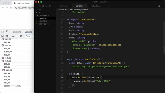This screenshot has height=93, width=165.
Task: Click the browser address bar URL
Action: [x=26, y=8]
